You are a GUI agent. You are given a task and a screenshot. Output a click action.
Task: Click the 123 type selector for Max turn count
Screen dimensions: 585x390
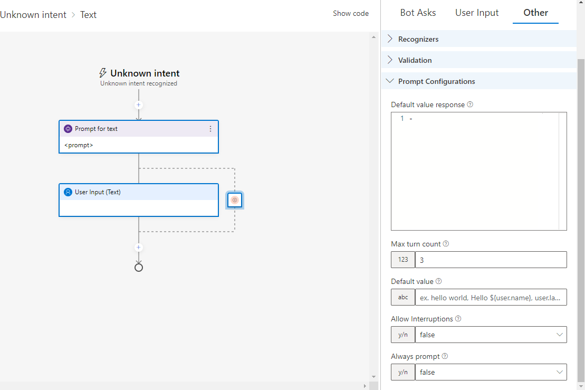pos(403,260)
